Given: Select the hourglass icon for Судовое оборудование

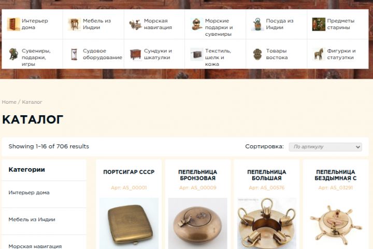Looking at the screenshot, I should (75, 54).
